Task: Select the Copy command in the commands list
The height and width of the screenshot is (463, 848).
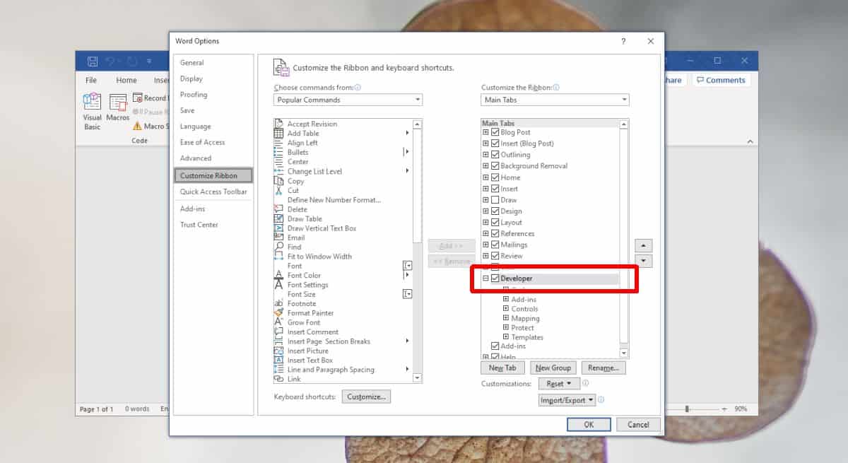Action: [x=295, y=180]
